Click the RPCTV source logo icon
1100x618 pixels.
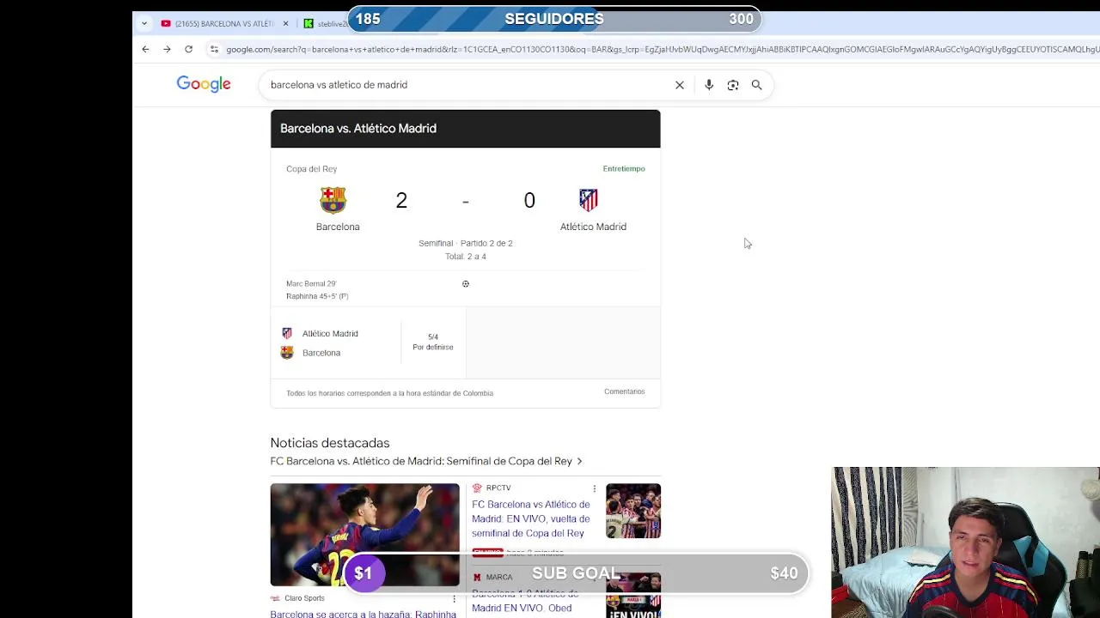(x=477, y=488)
